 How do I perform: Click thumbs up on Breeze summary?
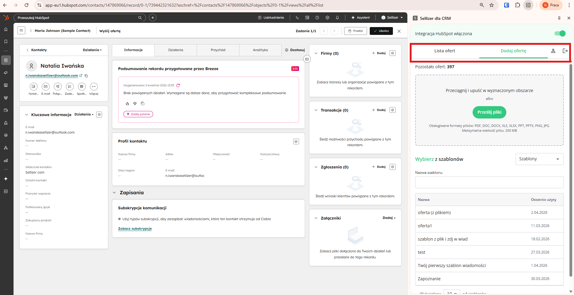[x=127, y=103]
